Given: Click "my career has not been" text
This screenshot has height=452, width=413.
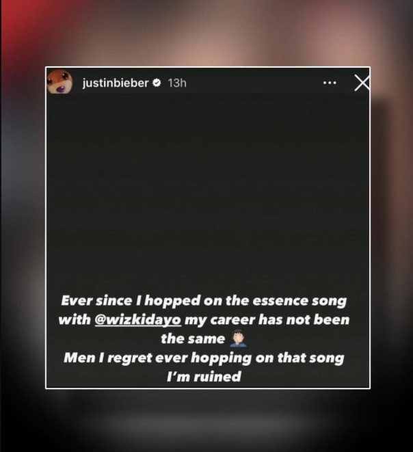Looking at the screenshot, I should coord(267,320).
